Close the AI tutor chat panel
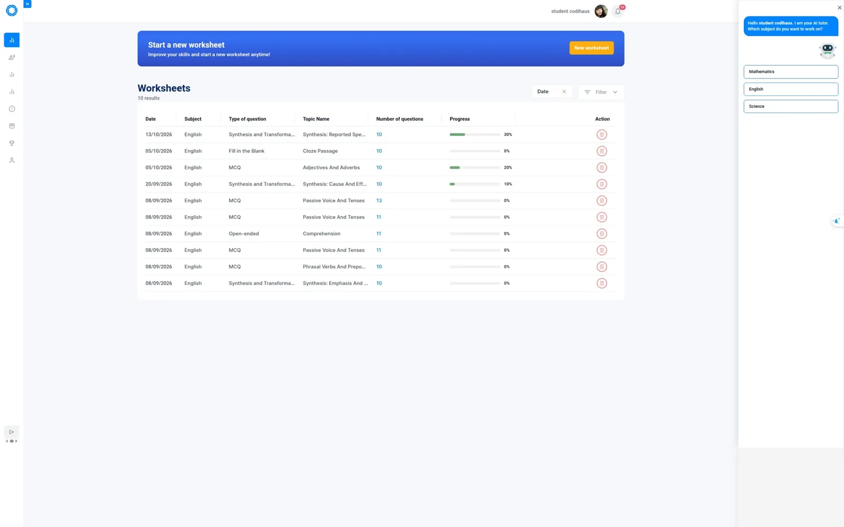844x527 pixels. [x=839, y=7]
